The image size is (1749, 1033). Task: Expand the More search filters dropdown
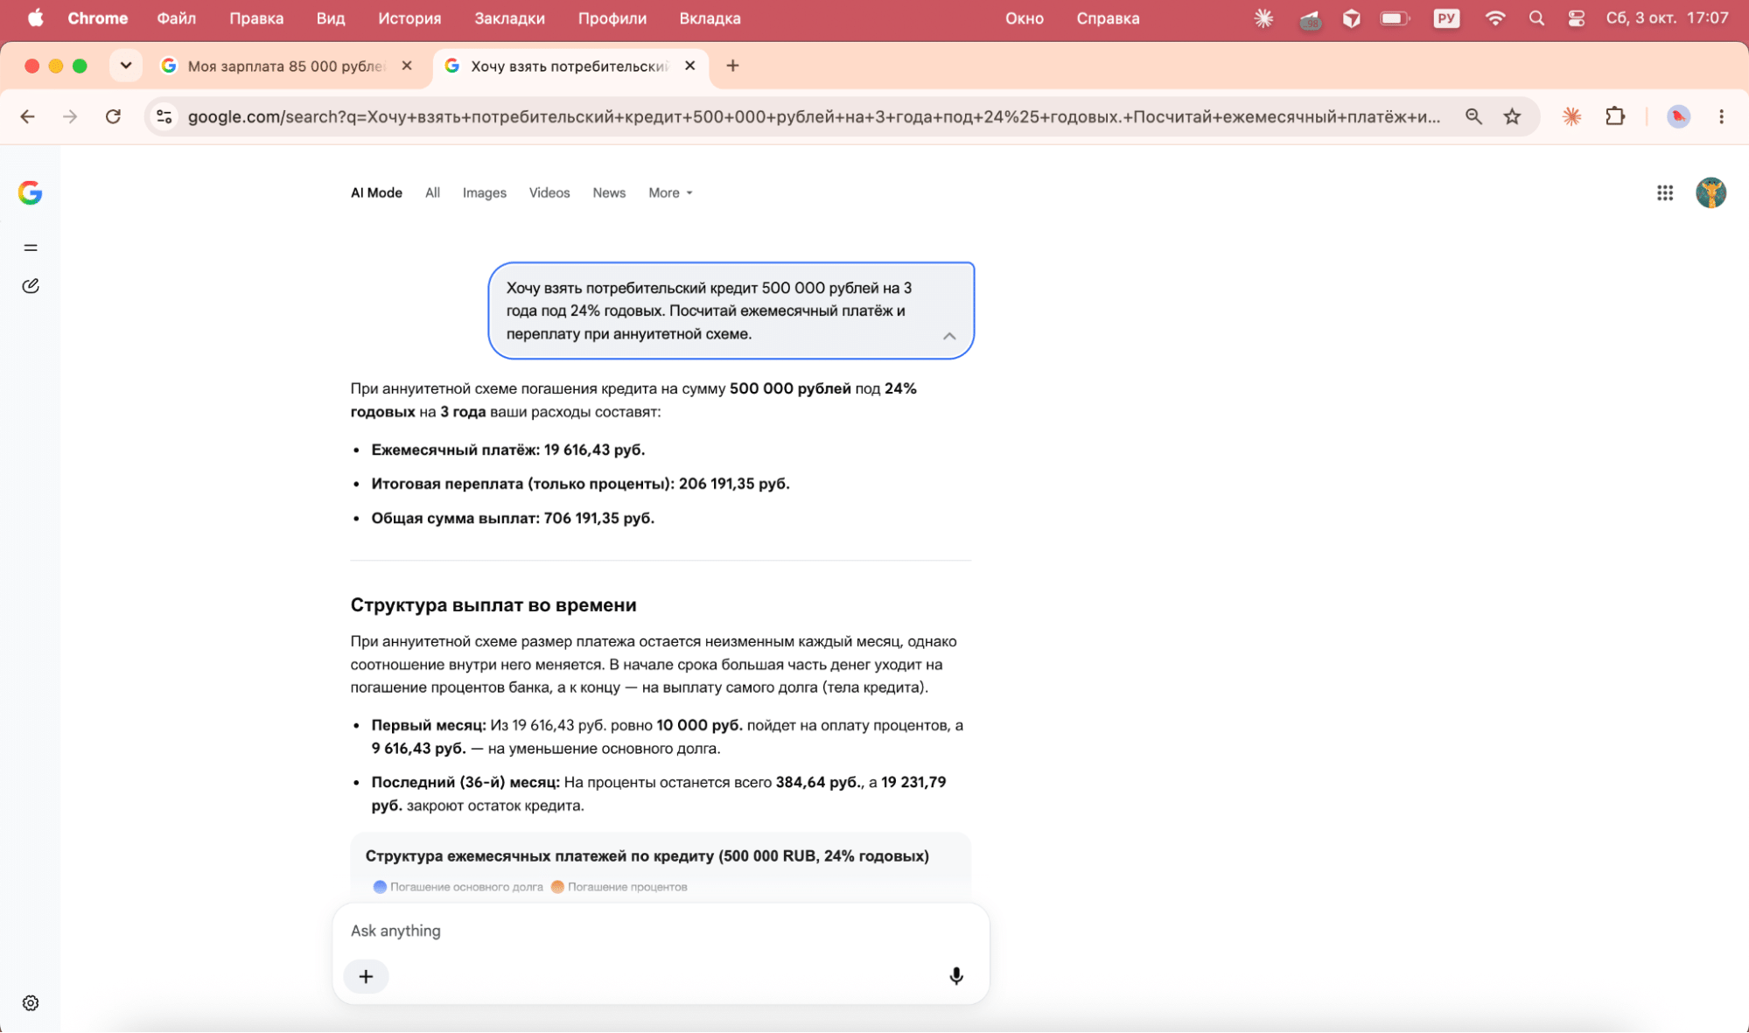tap(670, 192)
